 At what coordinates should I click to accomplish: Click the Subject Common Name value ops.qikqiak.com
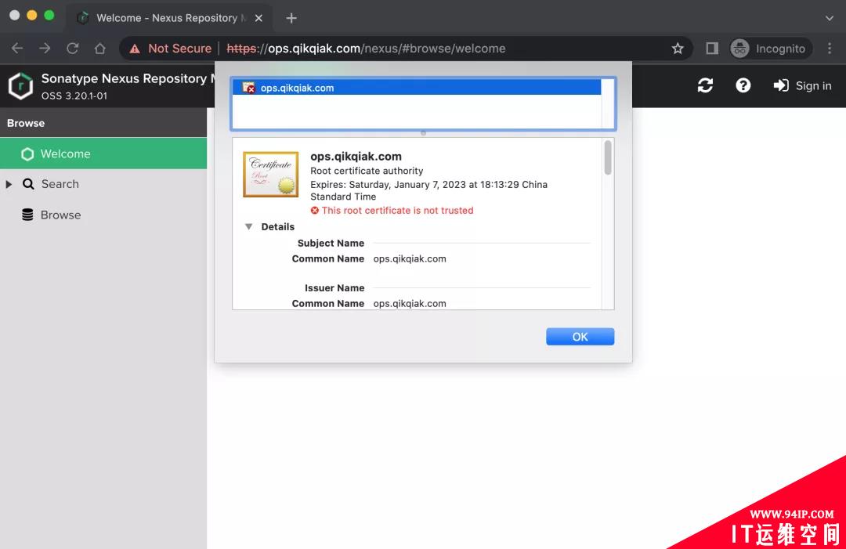tap(410, 259)
